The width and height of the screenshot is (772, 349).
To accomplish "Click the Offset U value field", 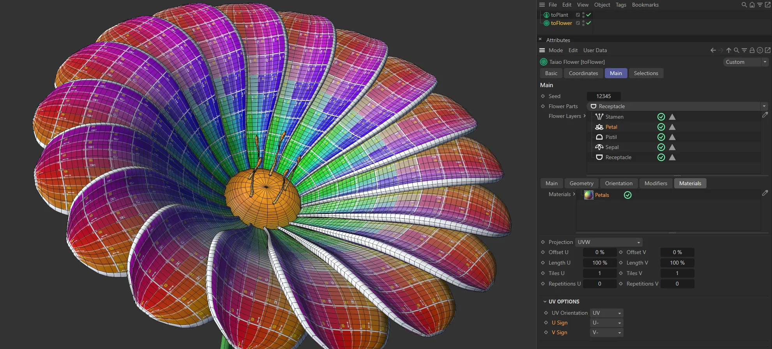I will (599, 252).
